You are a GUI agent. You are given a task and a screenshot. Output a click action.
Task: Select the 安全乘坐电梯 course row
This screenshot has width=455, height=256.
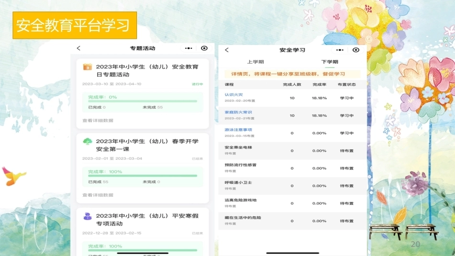293,150
